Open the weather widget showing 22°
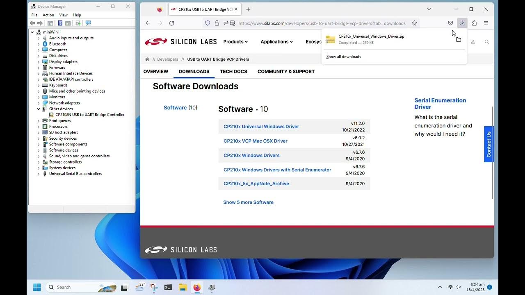The width and height of the screenshot is (525, 295). coord(140,287)
